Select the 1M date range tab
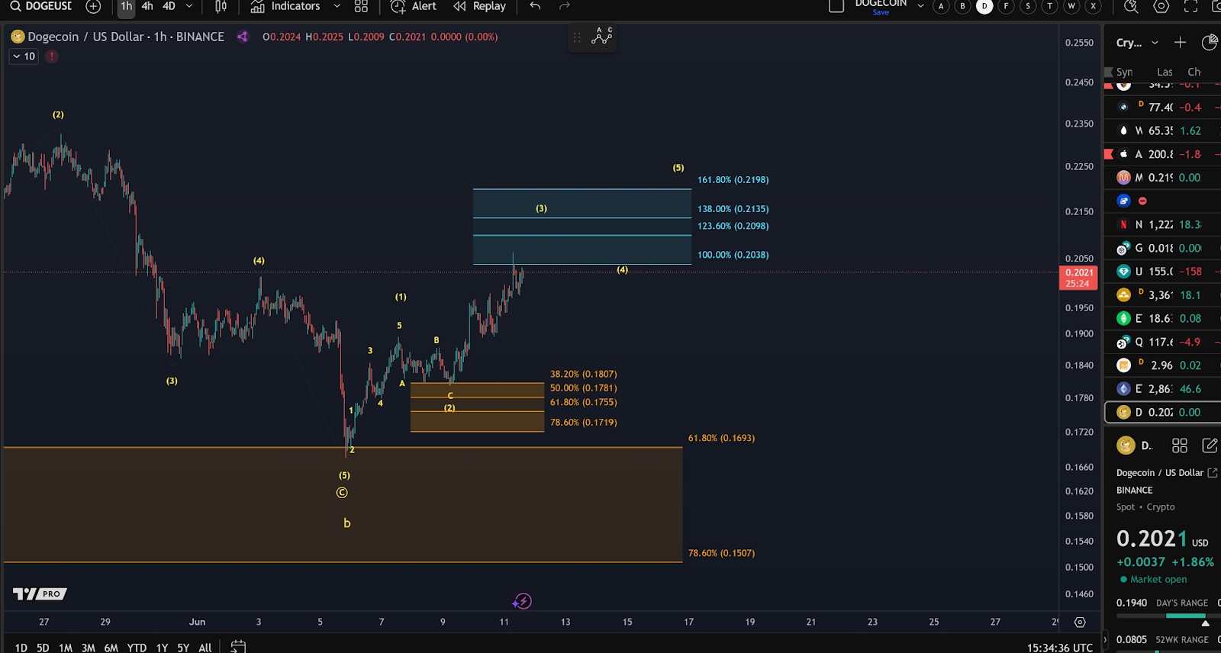The width and height of the screenshot is (1221, 653). click(x=66, y=648)
